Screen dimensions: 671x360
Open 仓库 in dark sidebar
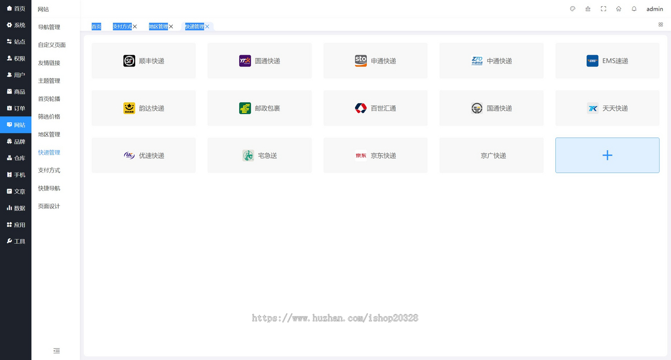point(16,158)
